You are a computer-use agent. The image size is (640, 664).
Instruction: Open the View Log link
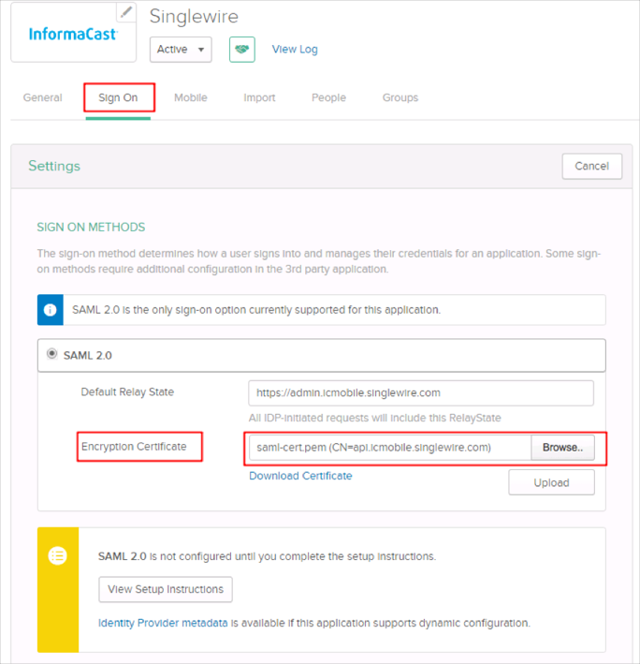point(295,50)
